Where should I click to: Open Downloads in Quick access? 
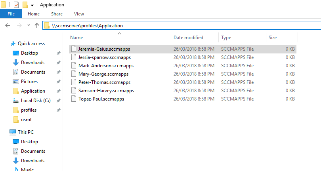point(32,63)
